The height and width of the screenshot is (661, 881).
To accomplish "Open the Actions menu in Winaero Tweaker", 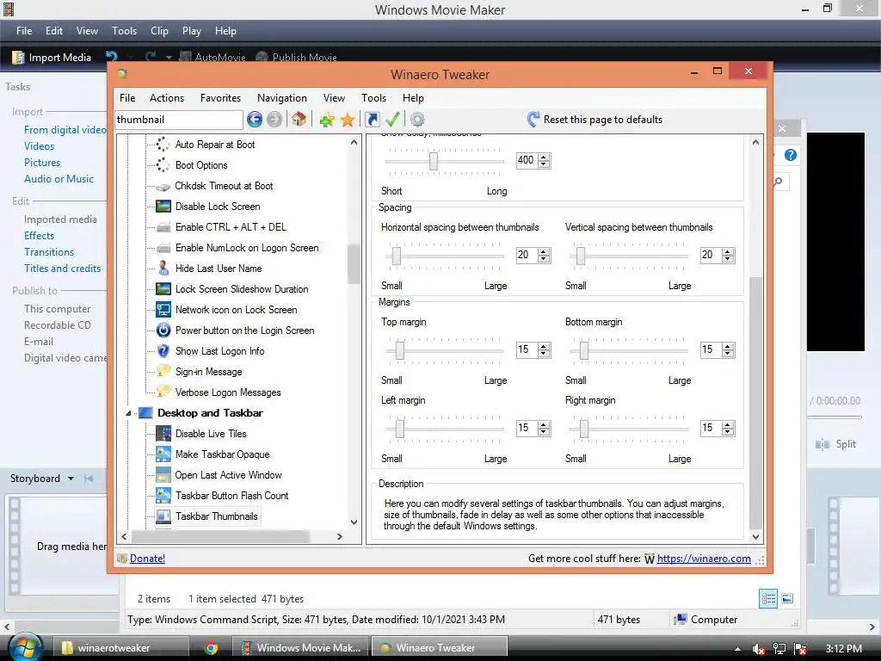I will (x=167, y=98).
